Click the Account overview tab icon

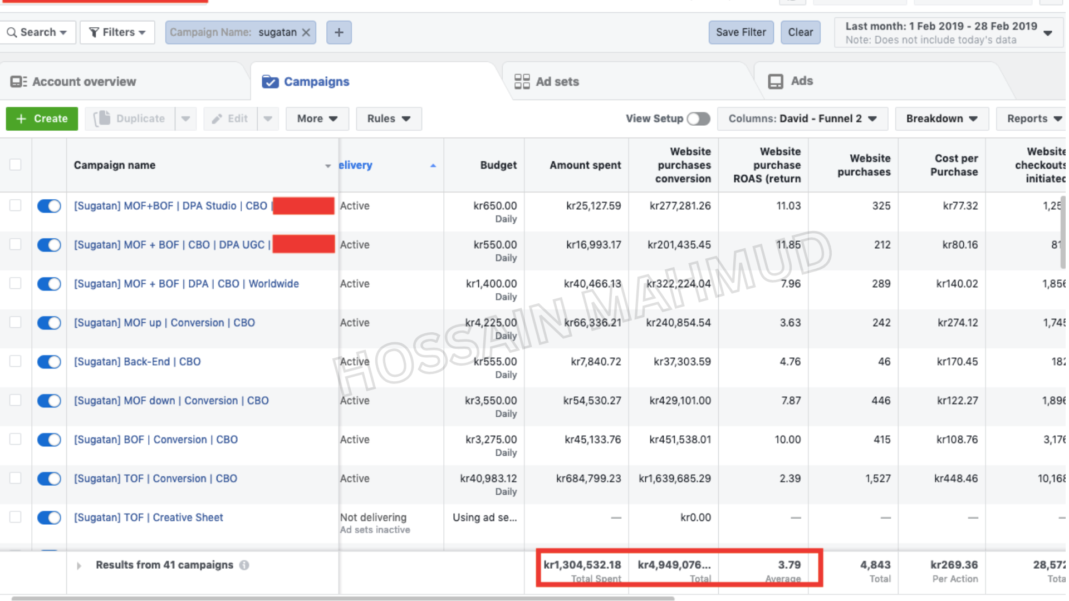point(18,82)
